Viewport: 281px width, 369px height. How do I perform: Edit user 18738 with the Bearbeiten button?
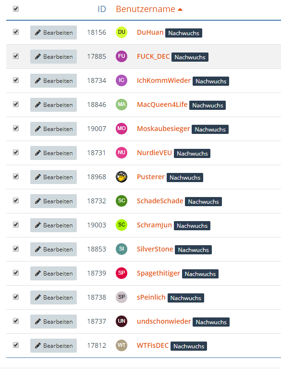(x=53, y=297)
